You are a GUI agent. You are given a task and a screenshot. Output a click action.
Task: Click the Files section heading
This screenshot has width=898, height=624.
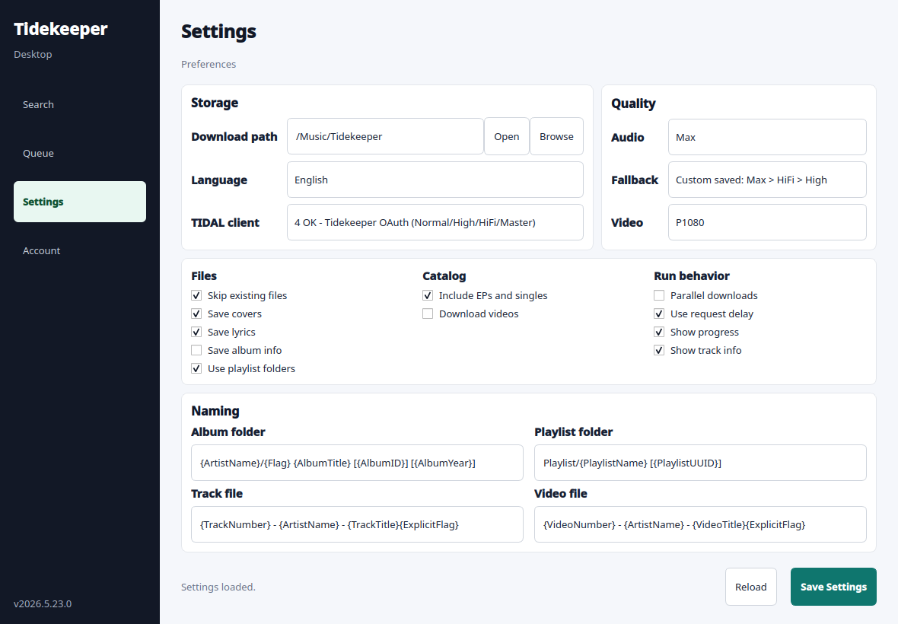[204, 276]
